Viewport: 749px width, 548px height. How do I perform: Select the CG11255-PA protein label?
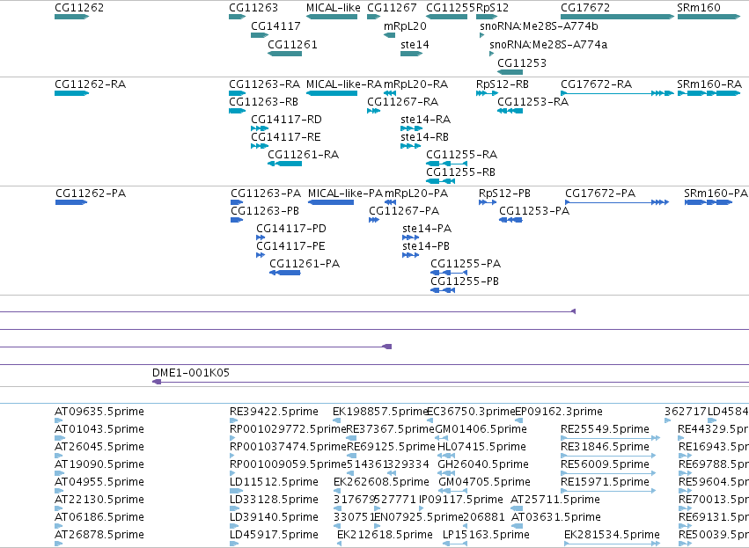(466, 265)
